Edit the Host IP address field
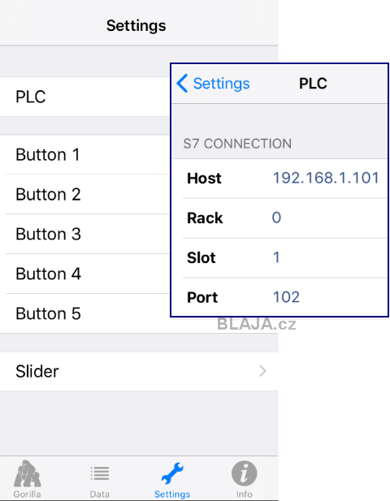The width and height of the screenshot is (390, 501). click(x=326, y=178)
